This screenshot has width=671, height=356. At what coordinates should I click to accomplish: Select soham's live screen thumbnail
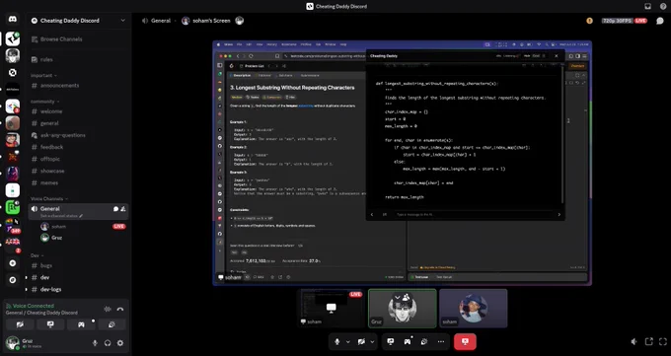click(331, 308)
